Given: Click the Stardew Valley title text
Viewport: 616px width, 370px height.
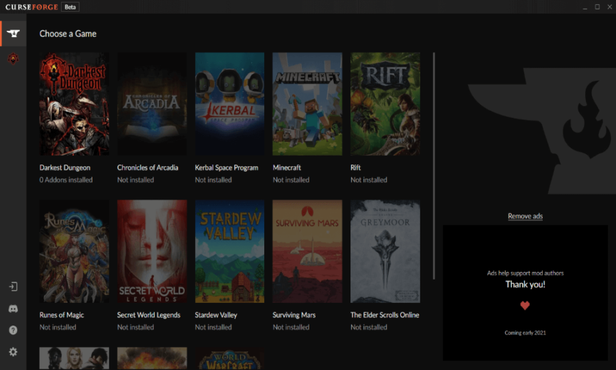Looking at the screenshot, I should click(216, 315).
